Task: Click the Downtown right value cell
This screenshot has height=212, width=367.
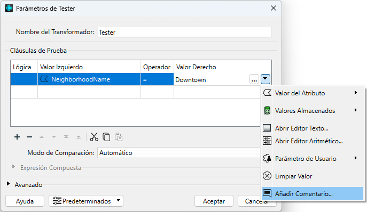Action: pyautogui.click(x=212, y=79)
